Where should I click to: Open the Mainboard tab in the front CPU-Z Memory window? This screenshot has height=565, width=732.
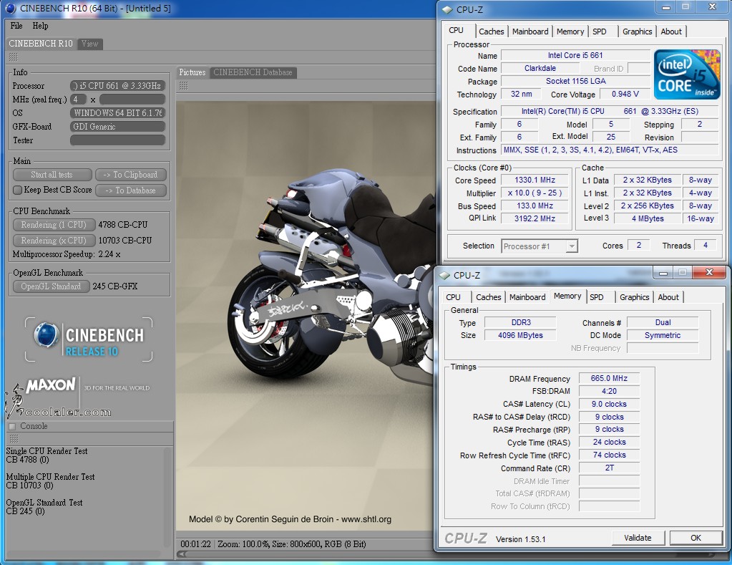[x=527, y=297]
